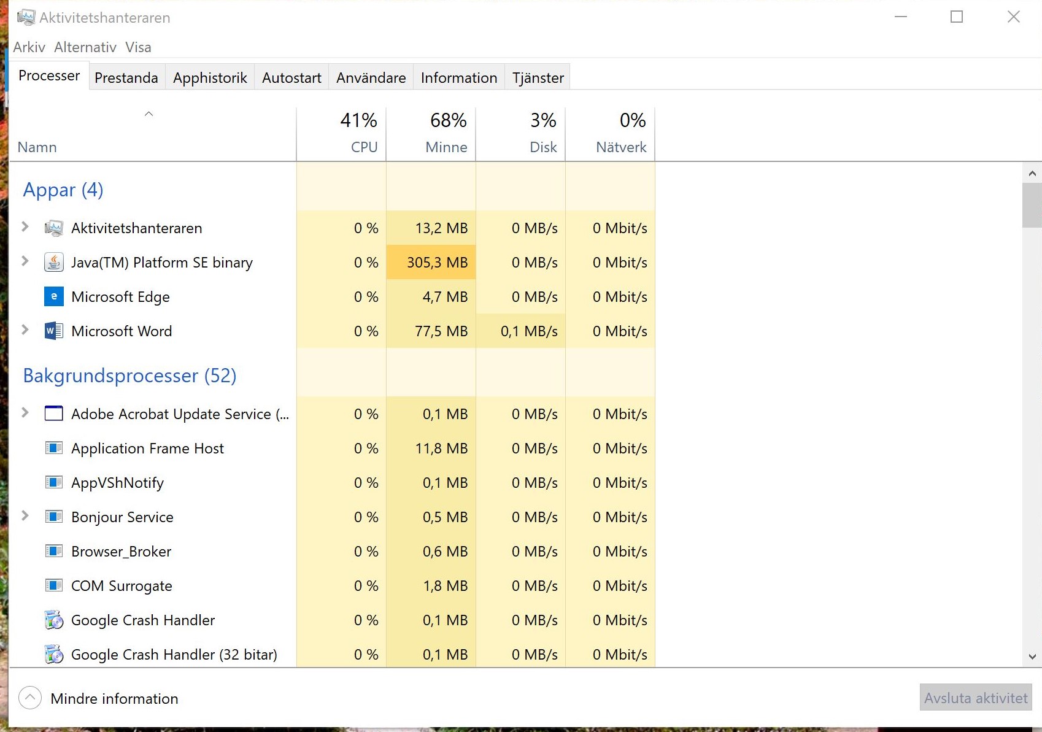Click the Google Crash Handler (32 bitar) icon
The height and width of the screenshot is (732, 1042).
click(54, 654)
